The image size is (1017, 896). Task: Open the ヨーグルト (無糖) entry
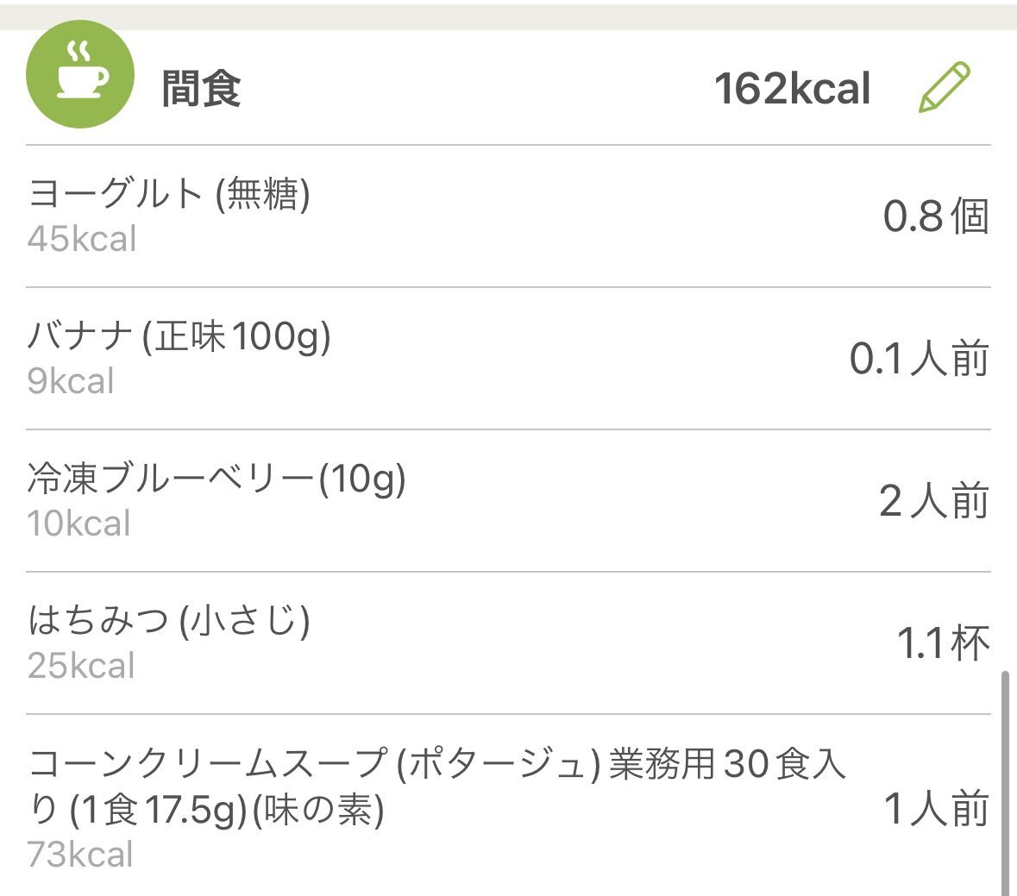click(x=169, y=193)
